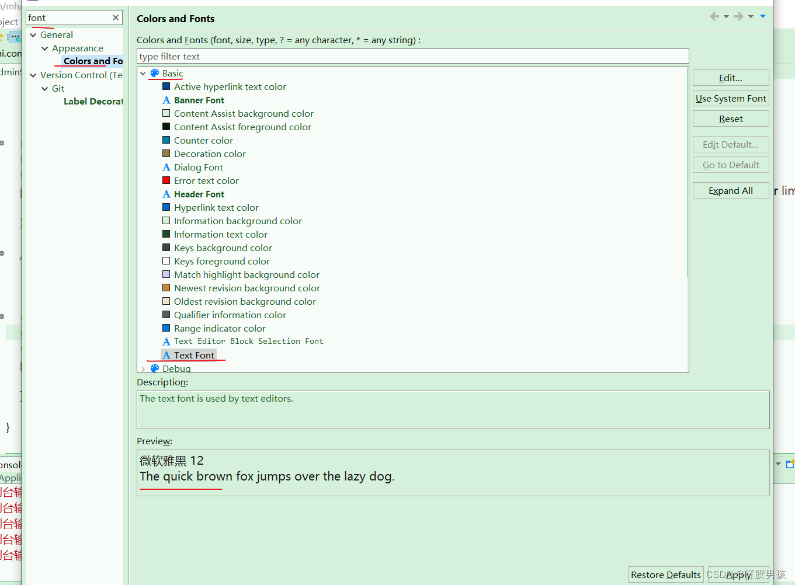Select Range indicator color swatch icon

(x=166, y=328)
